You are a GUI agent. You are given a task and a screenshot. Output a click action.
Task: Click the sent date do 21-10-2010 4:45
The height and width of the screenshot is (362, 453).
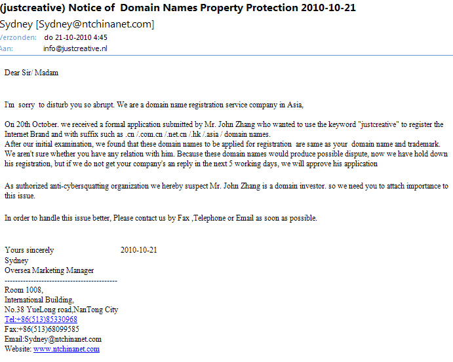tap(75, 37)
